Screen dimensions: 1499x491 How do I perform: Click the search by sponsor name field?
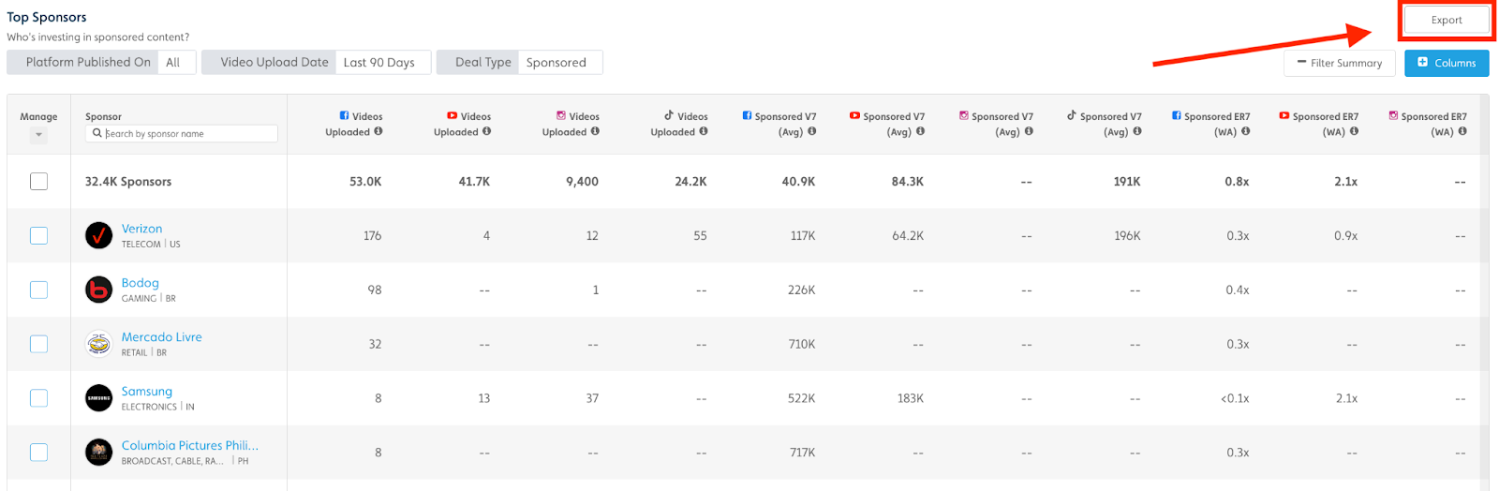187,134
